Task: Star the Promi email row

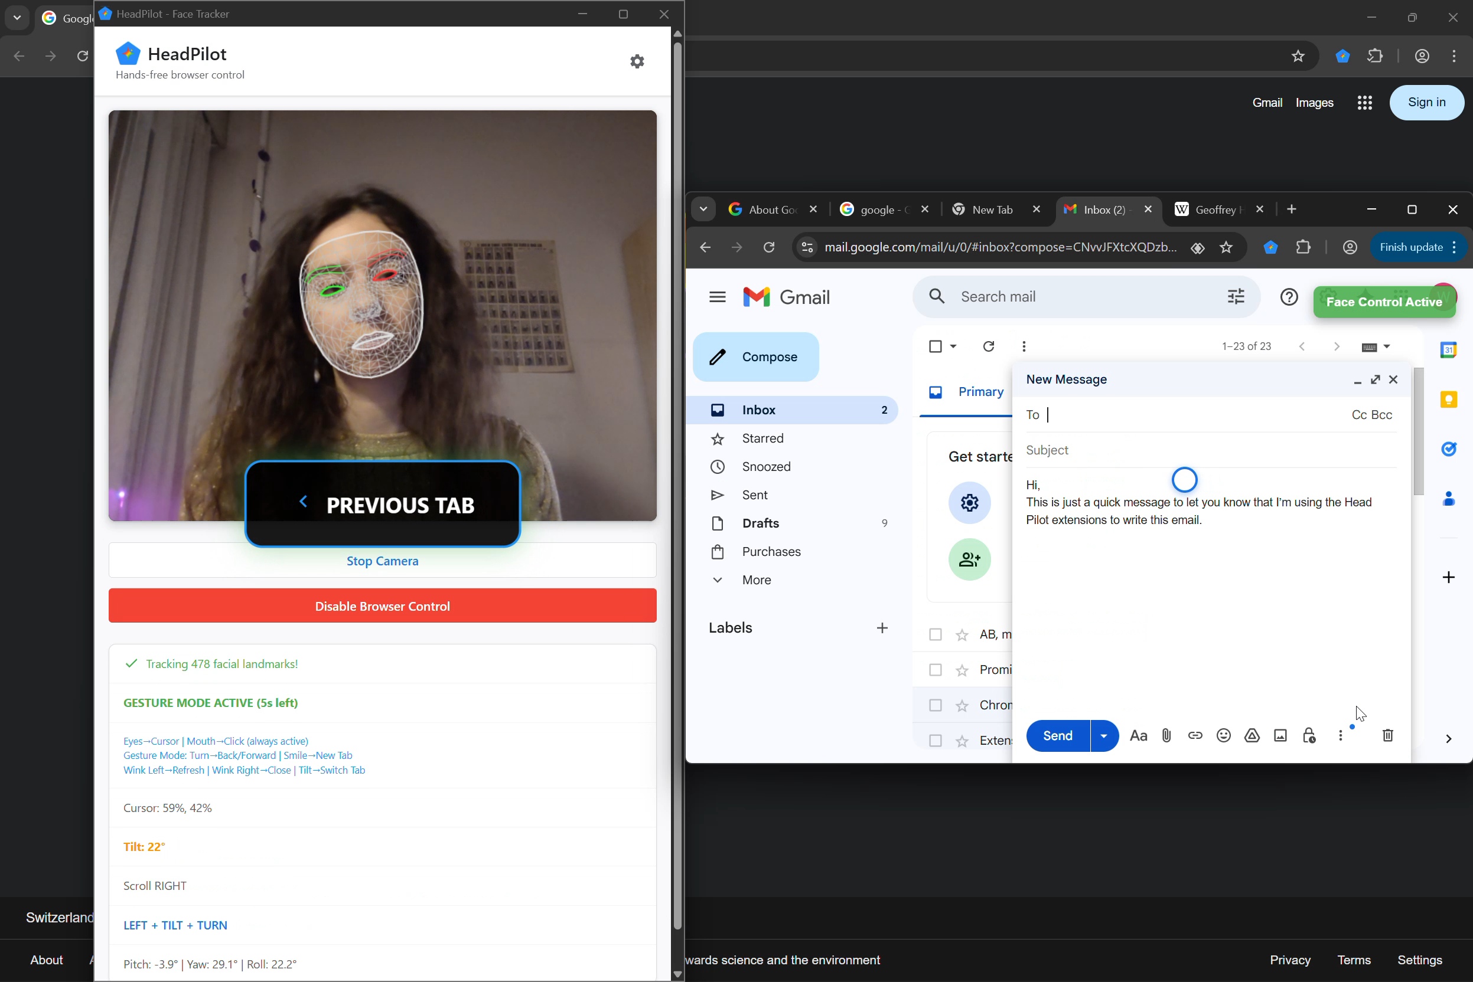Action: 962,671
